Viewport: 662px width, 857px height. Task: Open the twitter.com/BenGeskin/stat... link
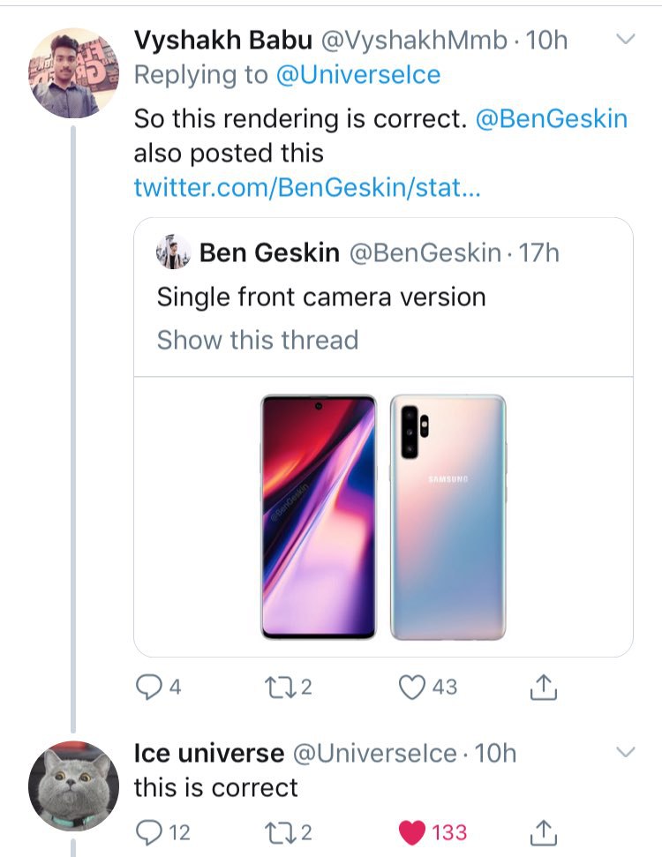coord(307,187)
